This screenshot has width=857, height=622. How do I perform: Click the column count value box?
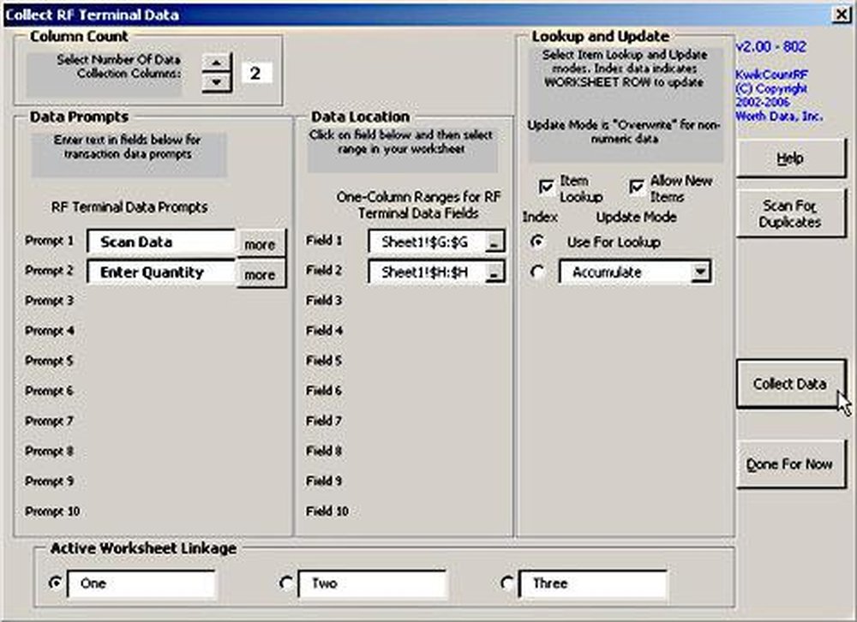point(255,73)
